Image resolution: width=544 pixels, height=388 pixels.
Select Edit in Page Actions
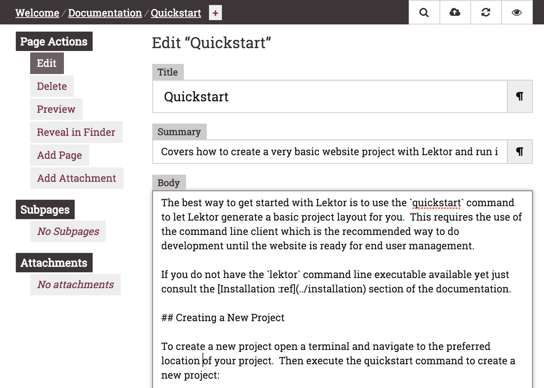tap(47, 63)
